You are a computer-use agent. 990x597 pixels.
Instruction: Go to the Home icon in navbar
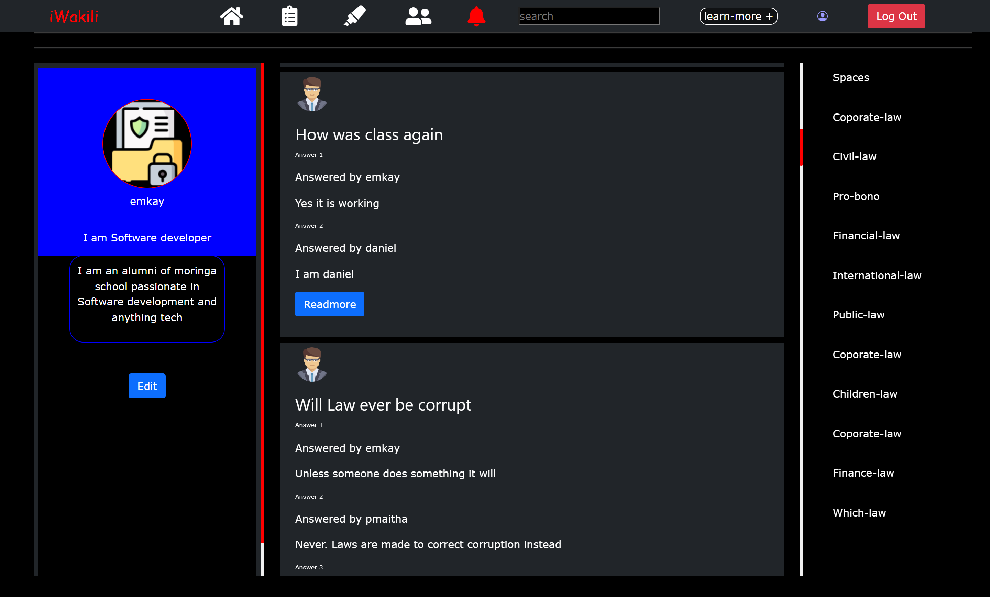(231, 17)
